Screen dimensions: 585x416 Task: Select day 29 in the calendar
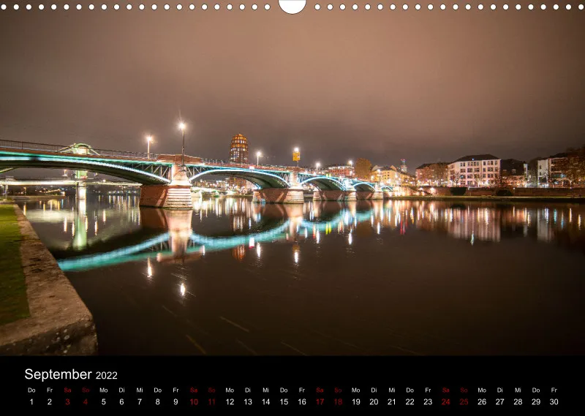point(536,402)
